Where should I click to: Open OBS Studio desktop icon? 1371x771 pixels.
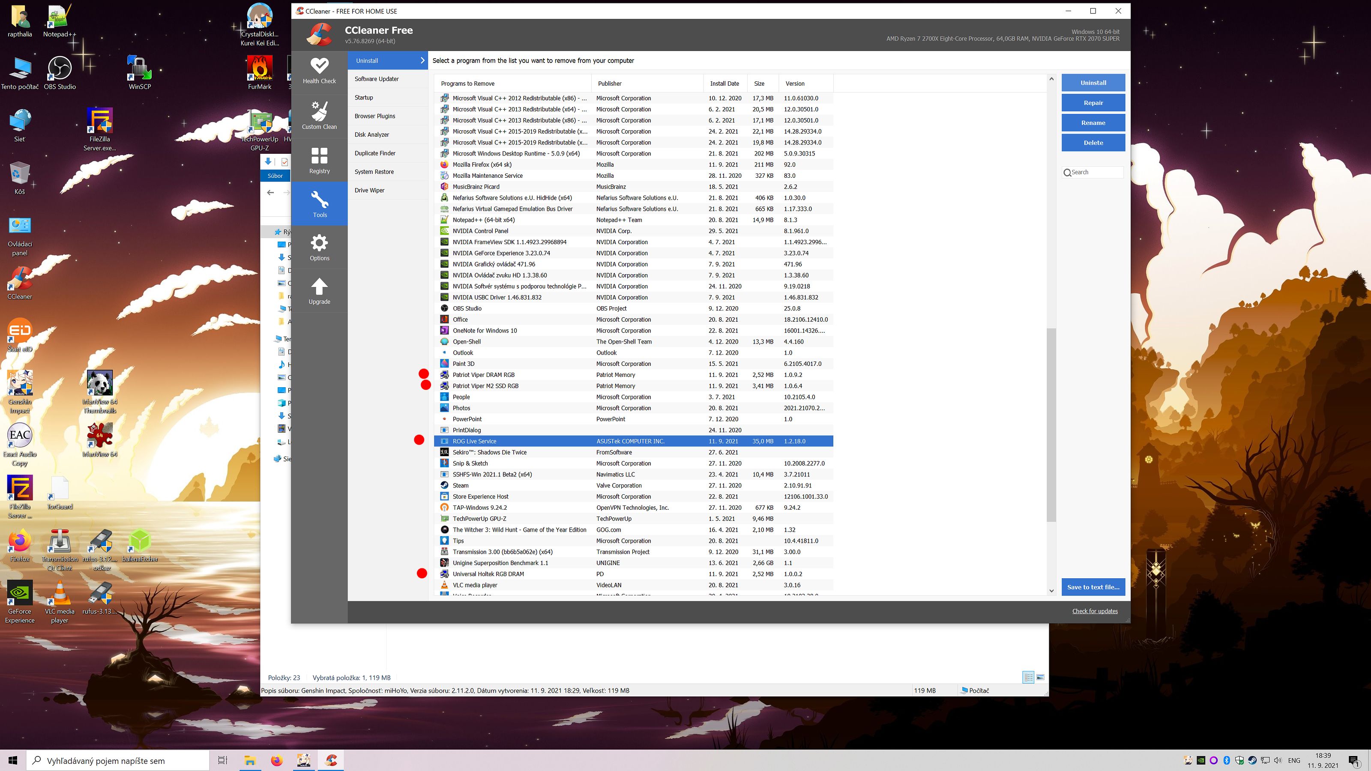pyautogui.click(x=60, y=73)
